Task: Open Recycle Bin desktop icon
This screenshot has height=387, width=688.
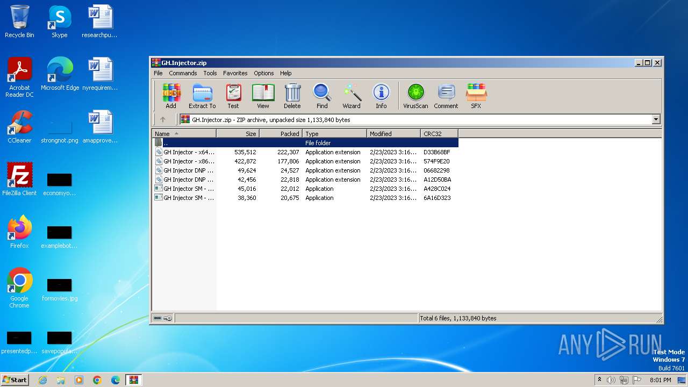Action: click(x=19, y=21)
